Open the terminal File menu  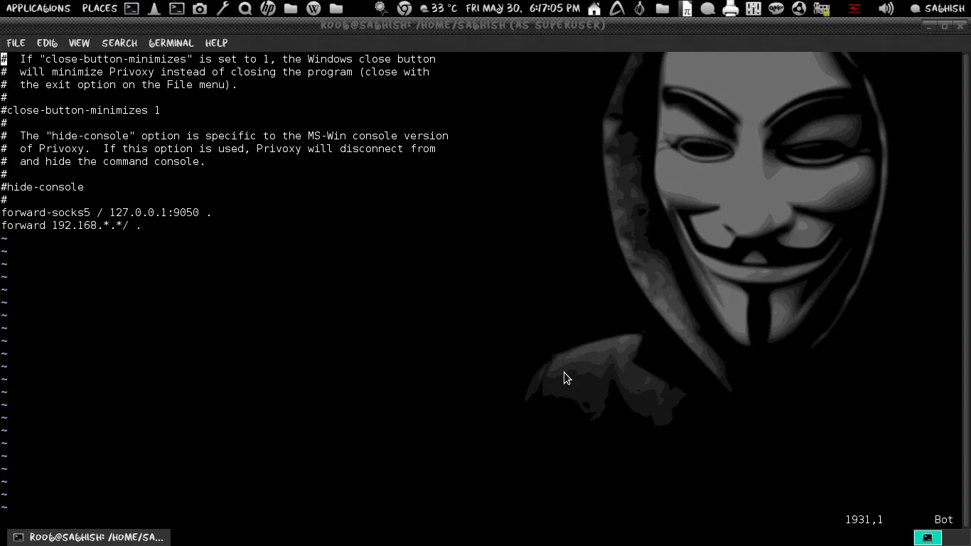pyautogui.click(x=16, y=43)
